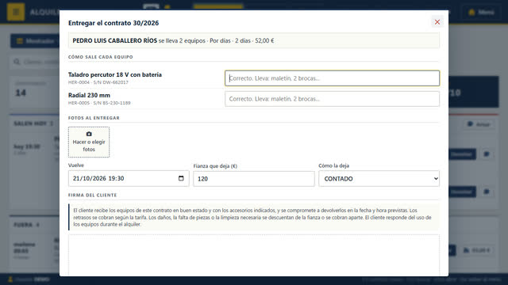Screen dimensions: 508x285
Task: Select the HER-0004 serial number text
Action: [98, 82]
